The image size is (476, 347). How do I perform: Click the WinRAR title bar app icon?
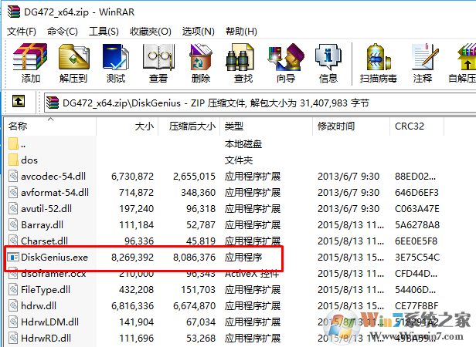pyautogui.click(x=14, y=12)
